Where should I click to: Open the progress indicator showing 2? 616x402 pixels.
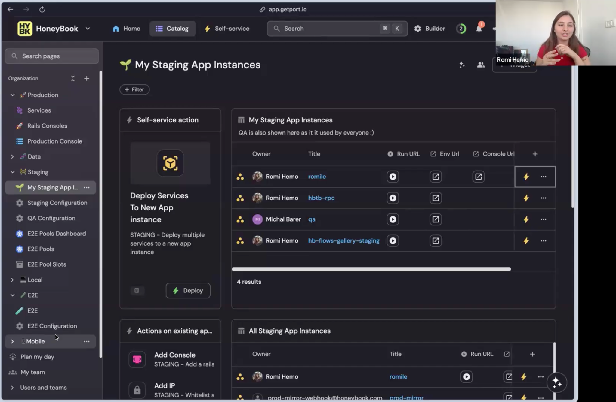pos(461,29)
